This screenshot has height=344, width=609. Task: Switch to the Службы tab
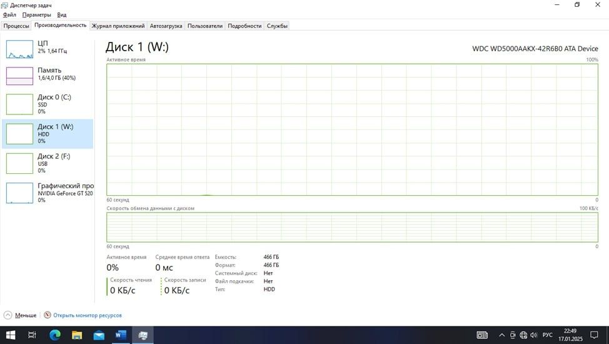click(277, 26)
